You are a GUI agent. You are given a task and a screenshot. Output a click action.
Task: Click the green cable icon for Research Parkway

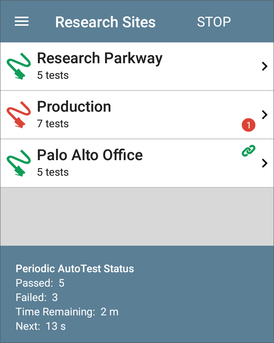point(19,66)
